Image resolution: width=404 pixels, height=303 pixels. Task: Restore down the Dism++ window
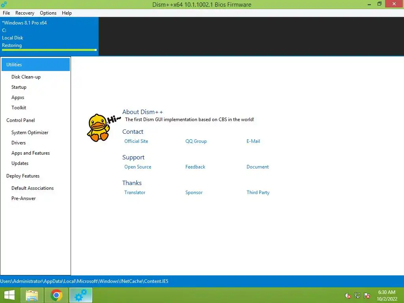380,4
